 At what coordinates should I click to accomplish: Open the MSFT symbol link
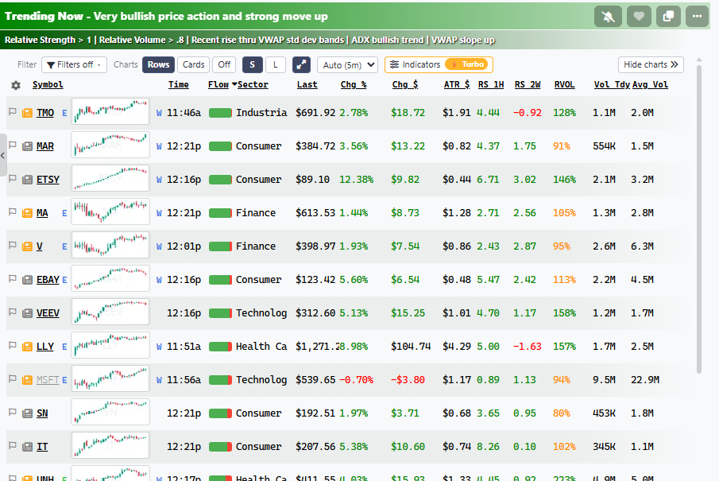click(48, 380)
